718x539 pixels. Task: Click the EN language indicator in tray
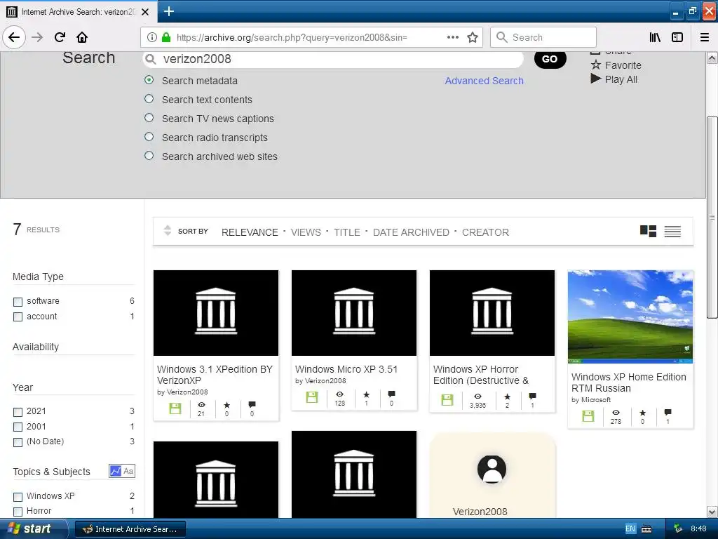point(630,529)
